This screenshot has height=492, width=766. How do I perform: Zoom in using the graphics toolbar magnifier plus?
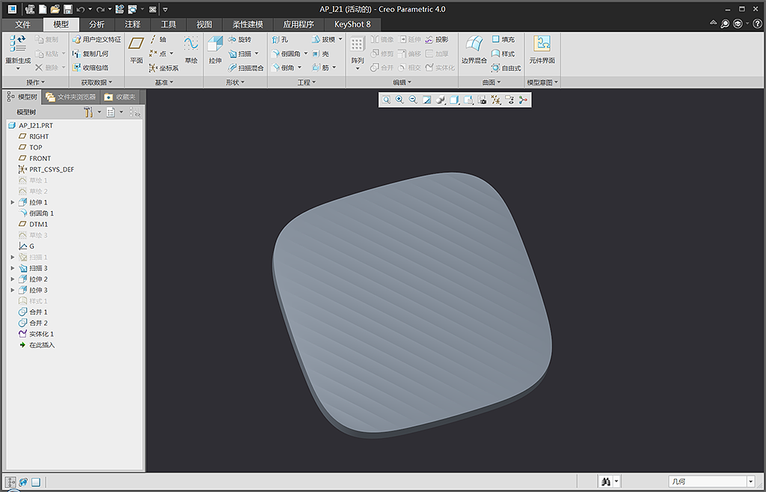coord(399,100)
